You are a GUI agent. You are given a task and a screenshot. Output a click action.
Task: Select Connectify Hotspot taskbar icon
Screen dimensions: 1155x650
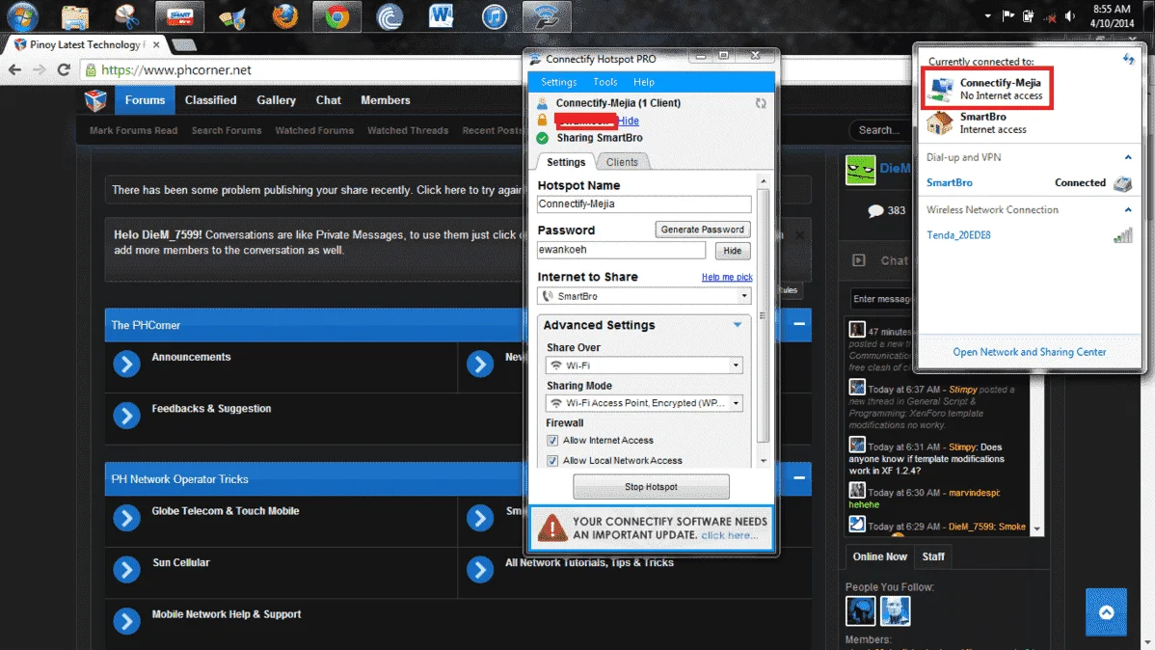tap(547, 16)
